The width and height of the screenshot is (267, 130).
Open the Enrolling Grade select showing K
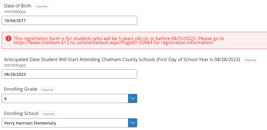(x=65, y=98)
